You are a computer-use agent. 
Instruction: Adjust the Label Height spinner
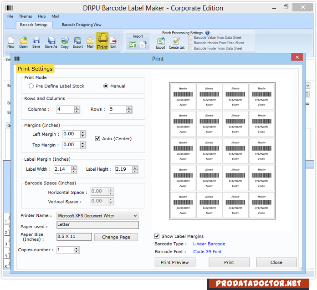[x=135, y=169]
